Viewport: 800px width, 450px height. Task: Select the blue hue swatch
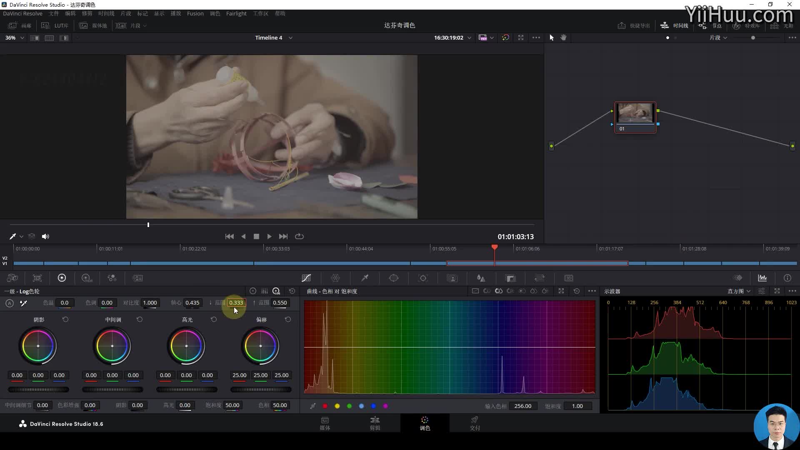click(373, 406)
